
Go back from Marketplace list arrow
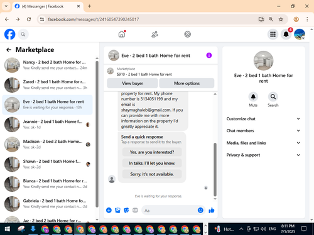click(9, 50)
